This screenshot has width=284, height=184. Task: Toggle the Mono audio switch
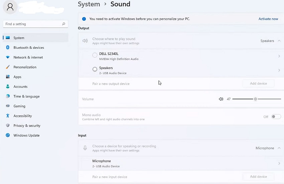[x=276, y=117]
